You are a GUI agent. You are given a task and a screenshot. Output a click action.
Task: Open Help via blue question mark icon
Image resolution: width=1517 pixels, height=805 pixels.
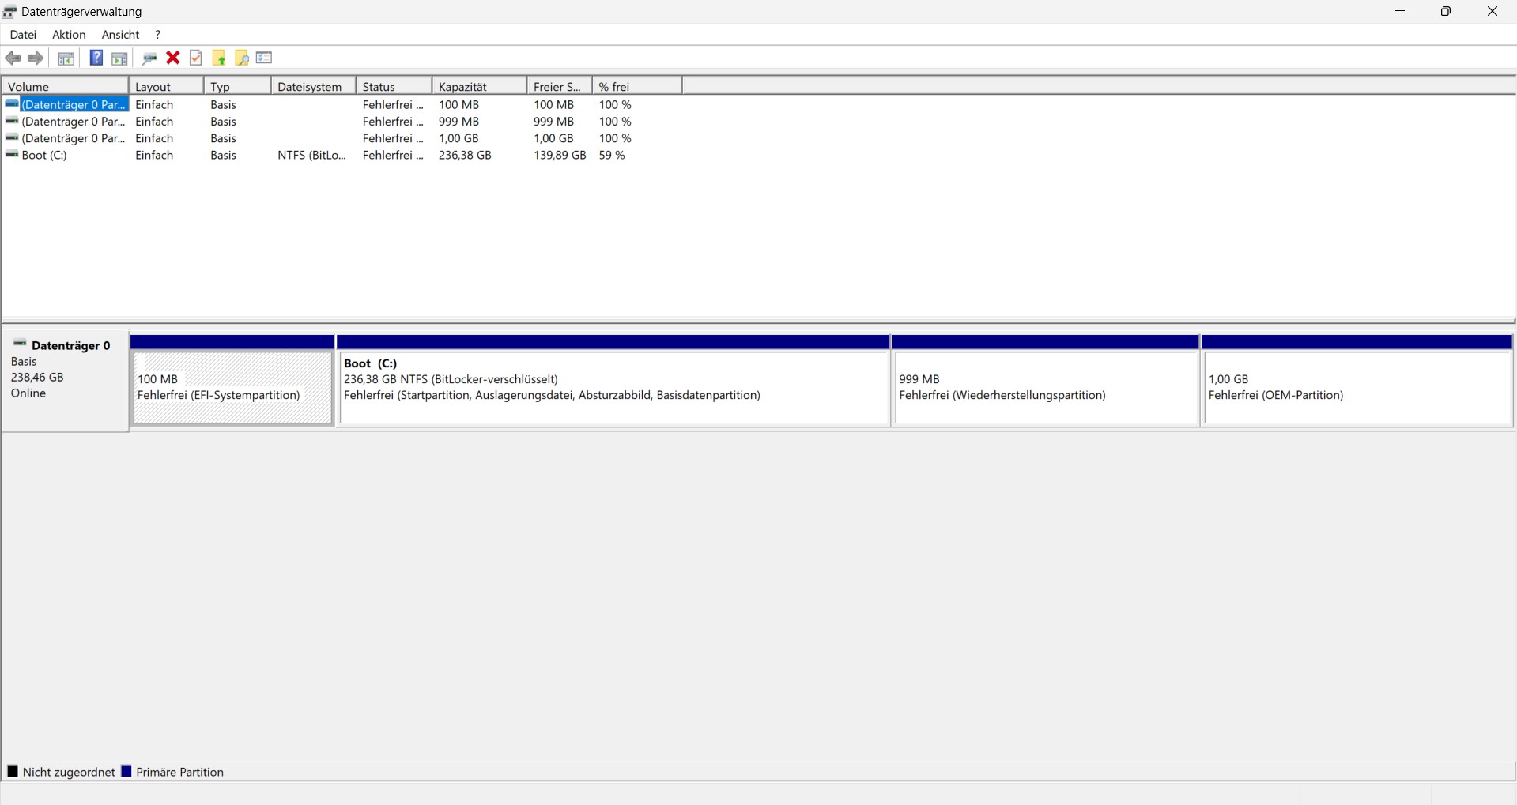[96, 58]
